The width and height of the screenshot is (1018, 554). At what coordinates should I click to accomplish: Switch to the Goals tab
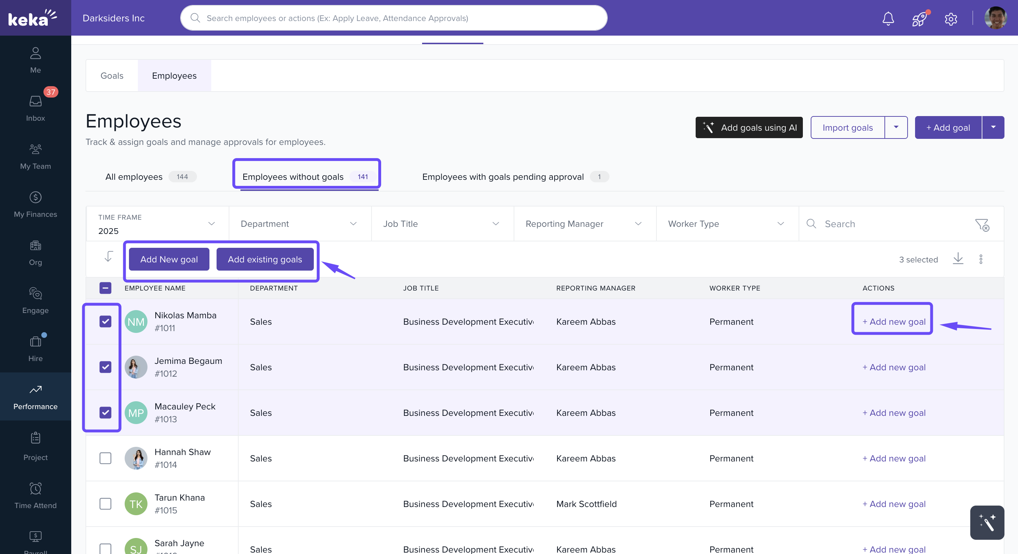pos(112,75)
